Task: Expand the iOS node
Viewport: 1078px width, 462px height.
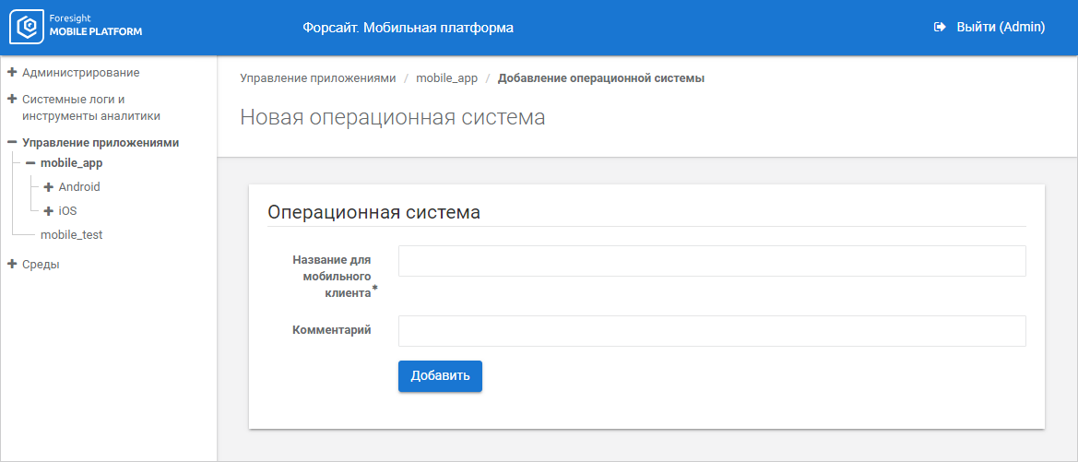Action: 49,211
